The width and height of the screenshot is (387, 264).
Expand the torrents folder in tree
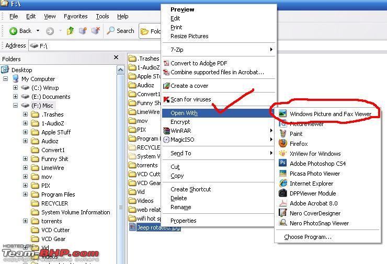(25, 221)
